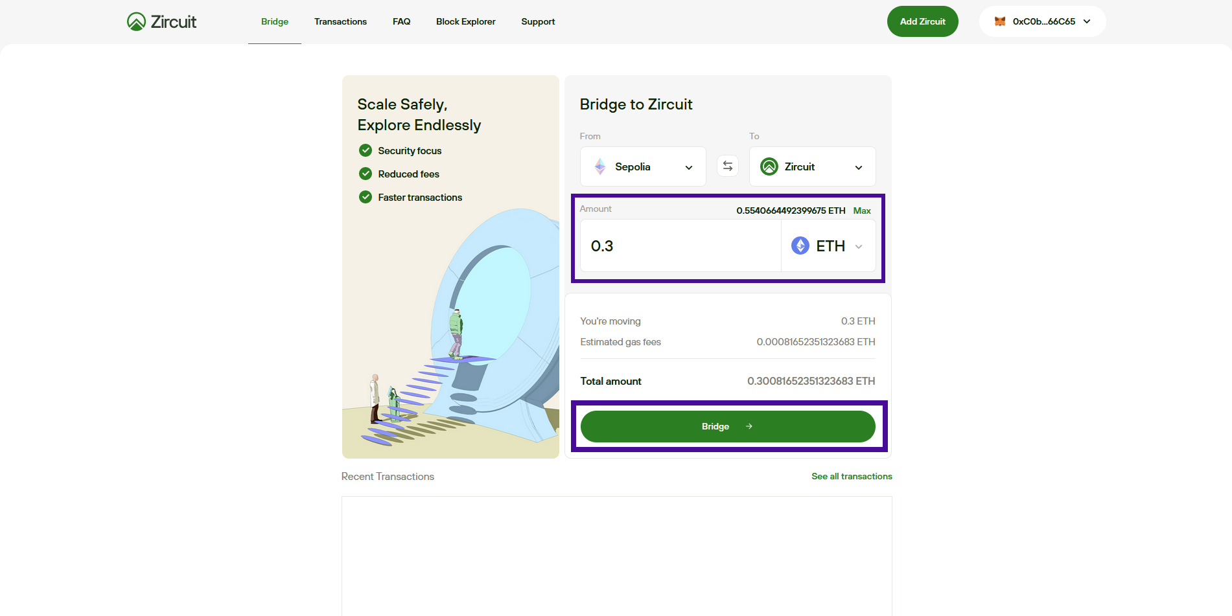The height and width of the screenshot is (616, 1232).
Task: Click the Faster transactions checkmark icon
Action: [x=366, y=197]
